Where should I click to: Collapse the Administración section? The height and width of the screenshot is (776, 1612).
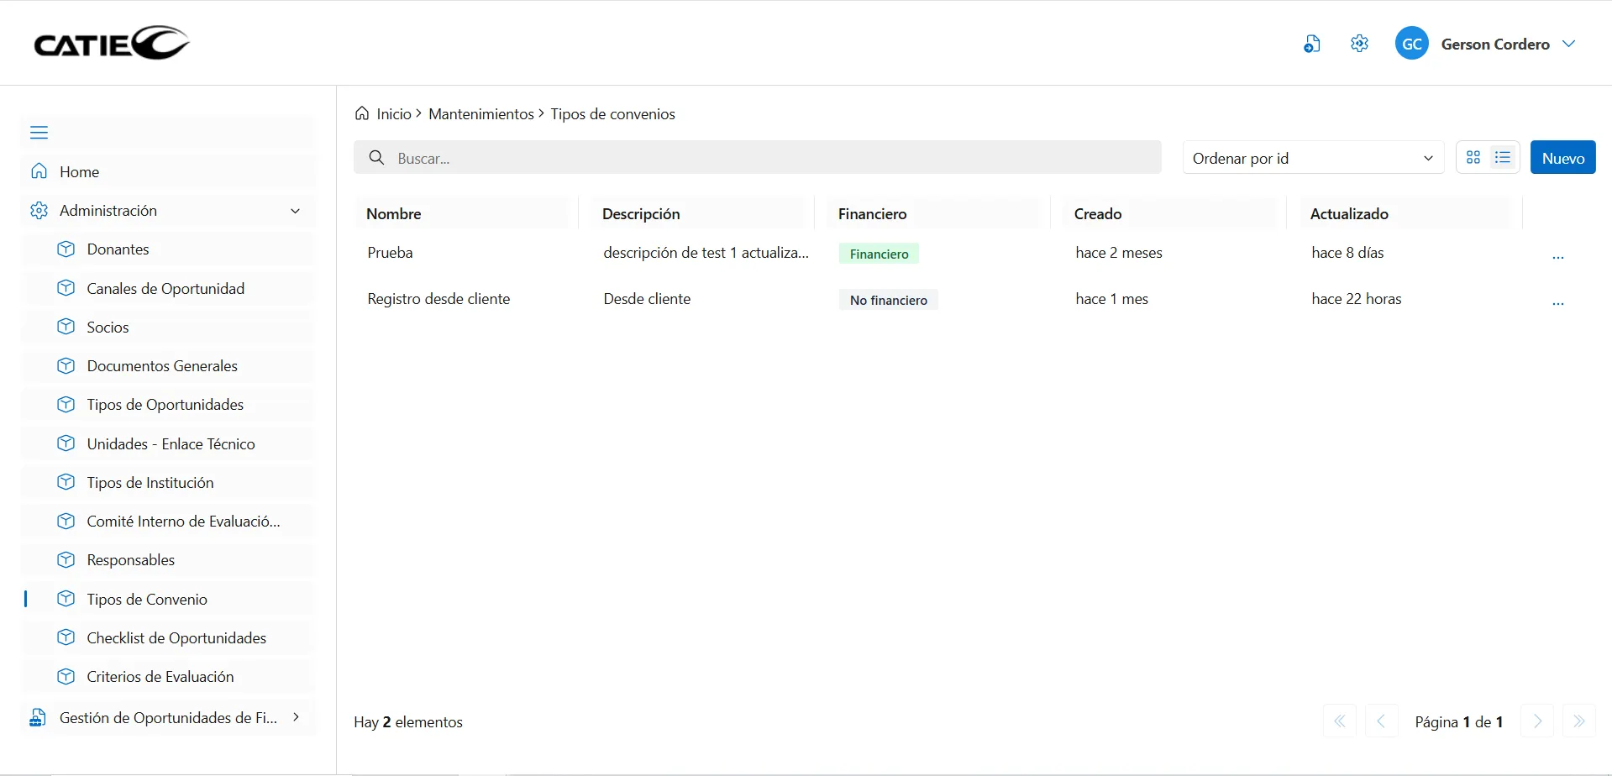[x=295, y=211]
